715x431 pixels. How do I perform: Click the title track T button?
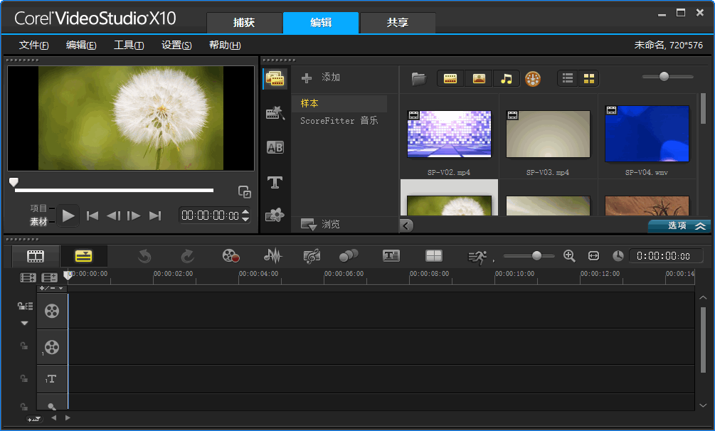pyautogui.click(x=52, y=379)
